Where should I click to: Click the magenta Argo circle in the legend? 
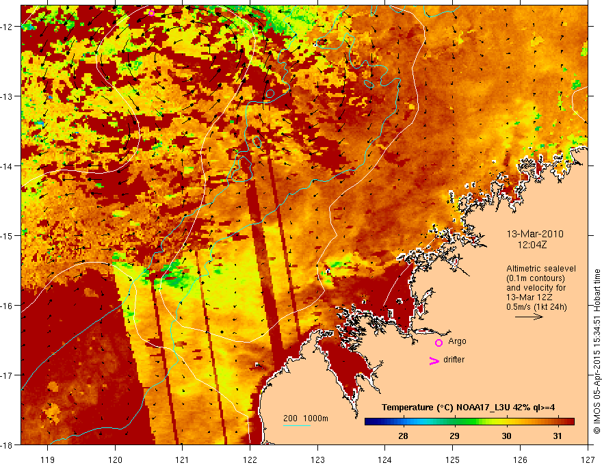[x=439, y=343]
